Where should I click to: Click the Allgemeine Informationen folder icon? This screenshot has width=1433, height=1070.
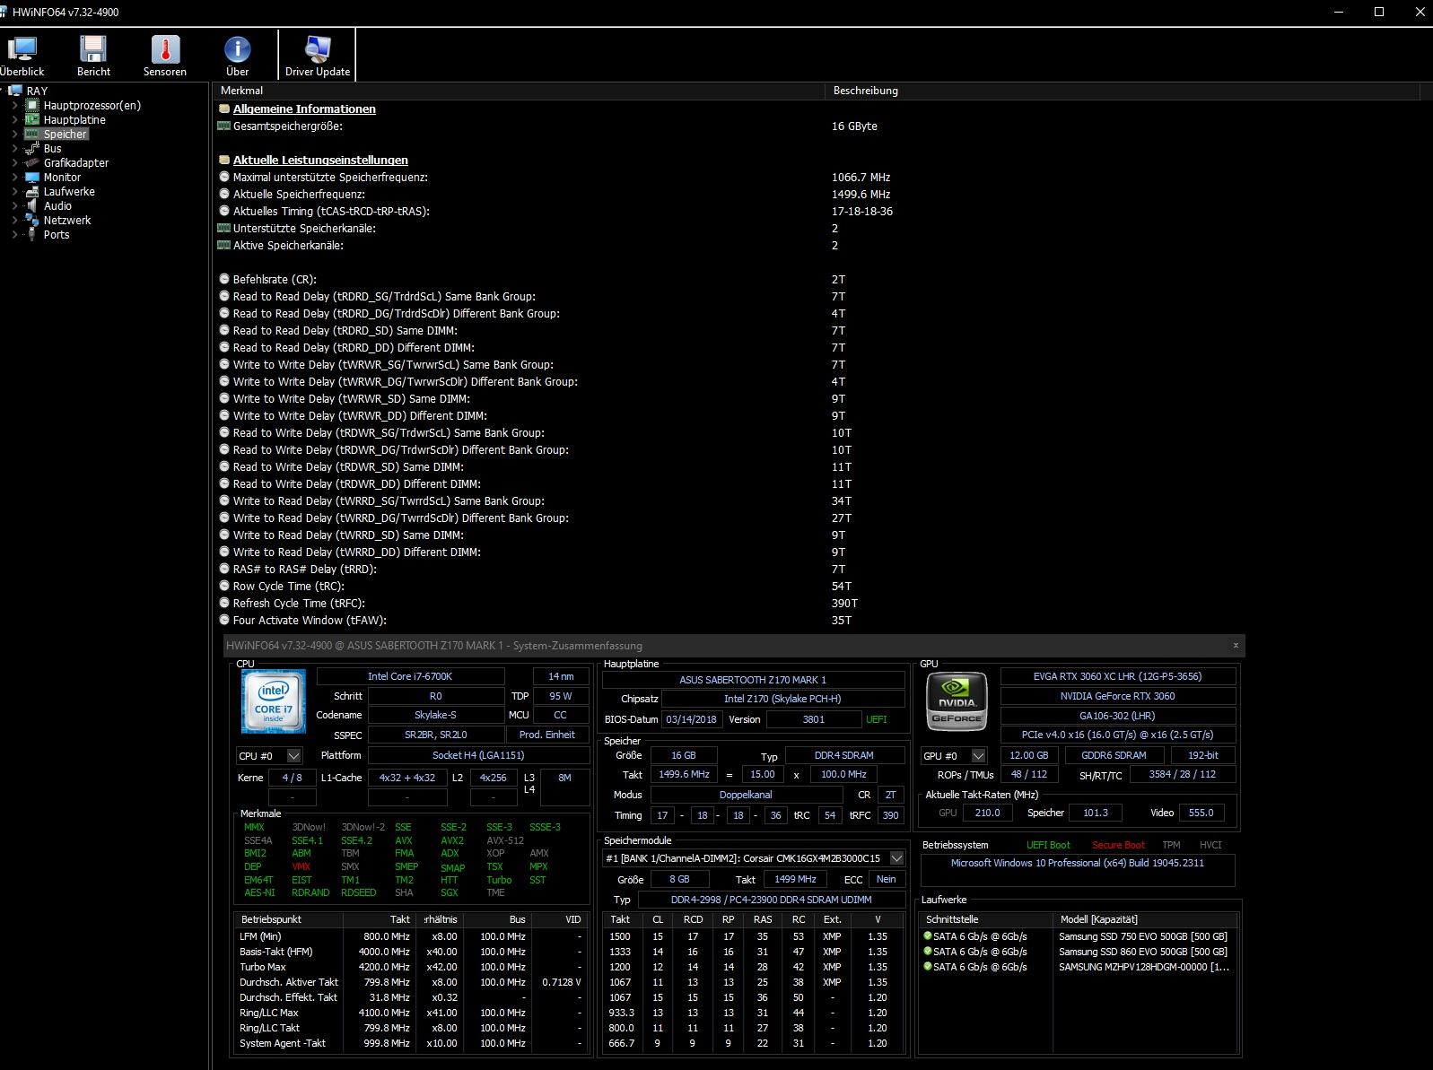coord(224,109)
